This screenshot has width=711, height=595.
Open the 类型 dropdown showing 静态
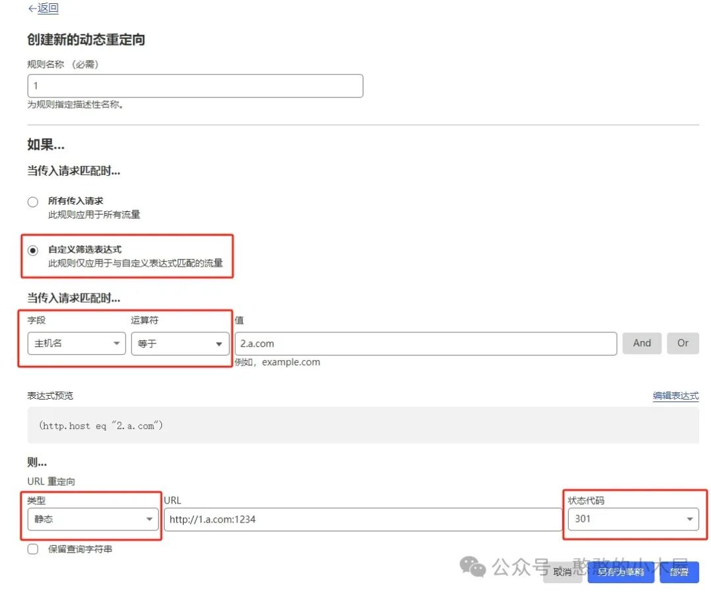pyautogui.click(x=93, y=519)
